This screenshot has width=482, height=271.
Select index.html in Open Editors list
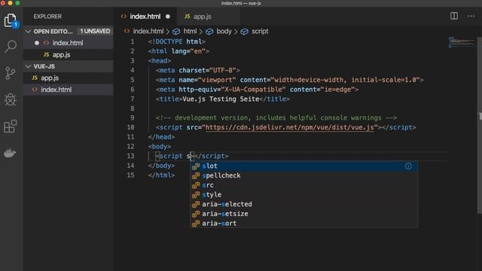click(x=69, y=43)
